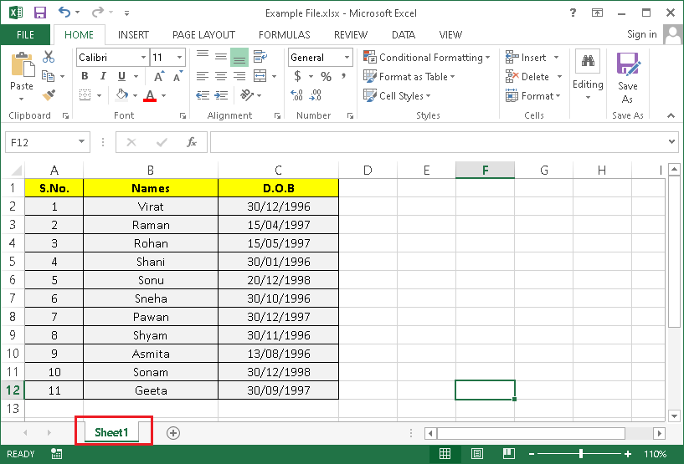Click the Sign in link
684x464 pixels.
(641, 34)
